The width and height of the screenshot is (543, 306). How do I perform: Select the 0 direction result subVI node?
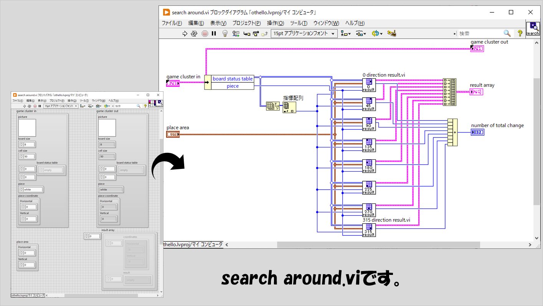coord(369,85)
